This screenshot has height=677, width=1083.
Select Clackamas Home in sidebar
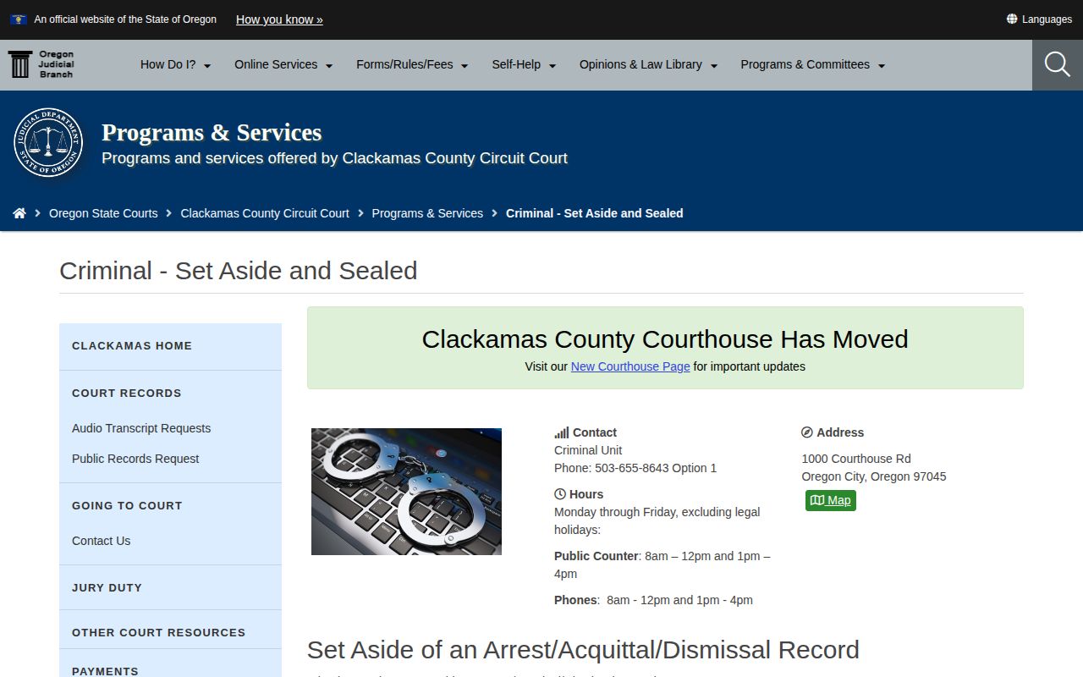point(132,345)
